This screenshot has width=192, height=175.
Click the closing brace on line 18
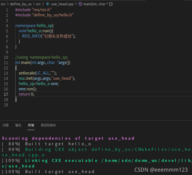16,99
